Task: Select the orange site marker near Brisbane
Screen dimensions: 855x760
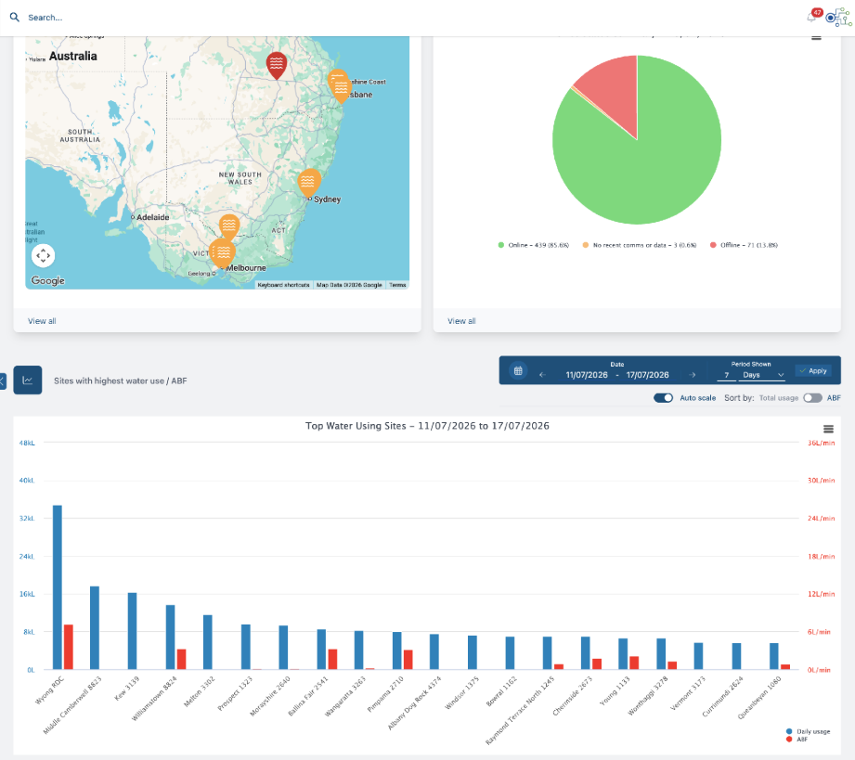Action: pos(340,87)
